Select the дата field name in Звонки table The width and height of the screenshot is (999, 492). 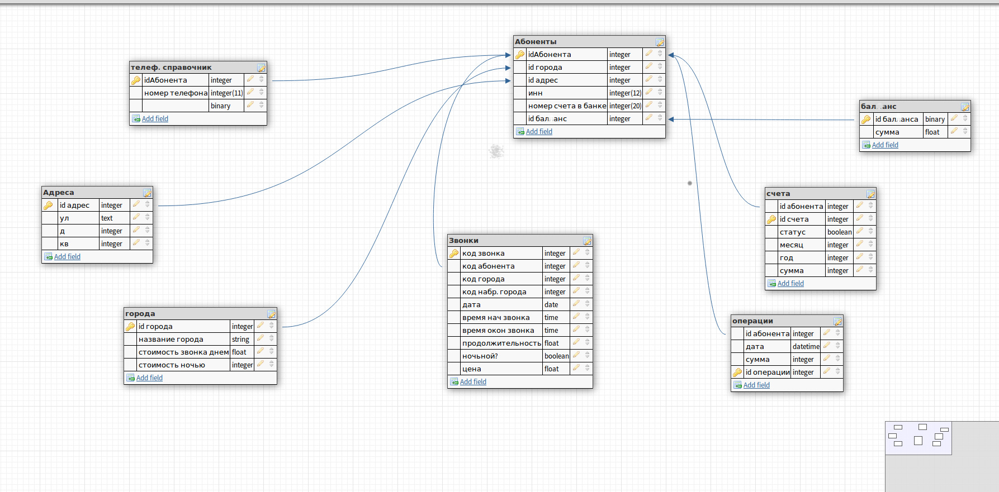(x=471, y=305)
